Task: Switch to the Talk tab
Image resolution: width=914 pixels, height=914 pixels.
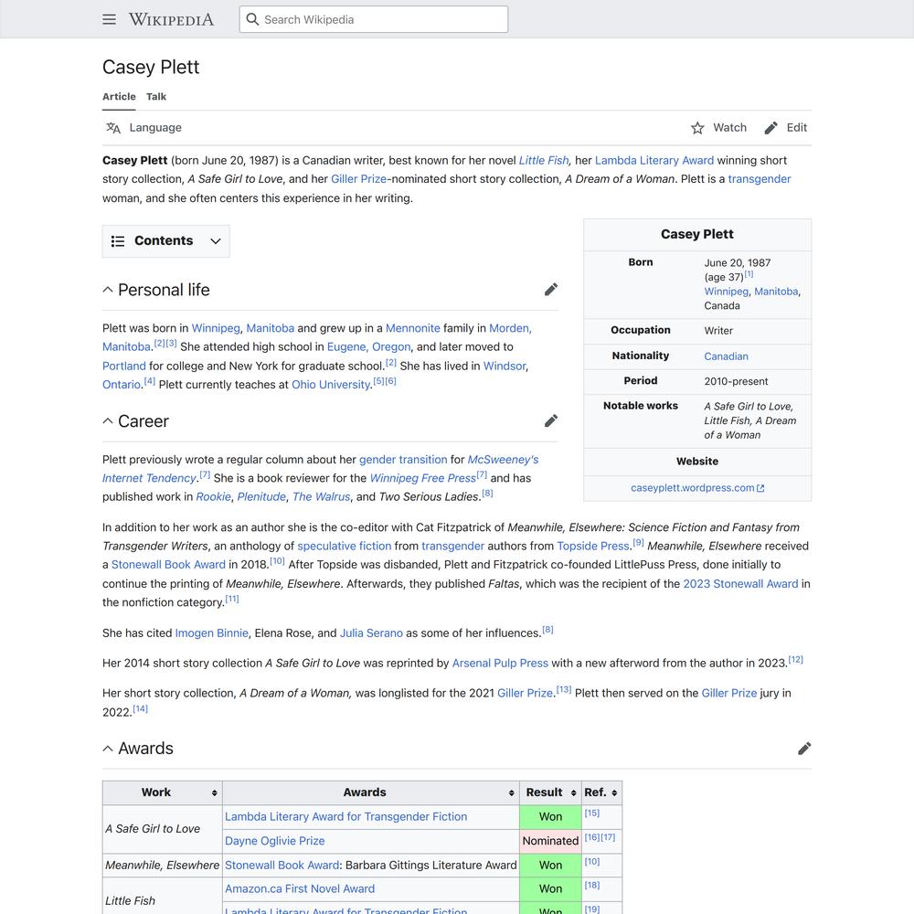Action: coord(156,97)
